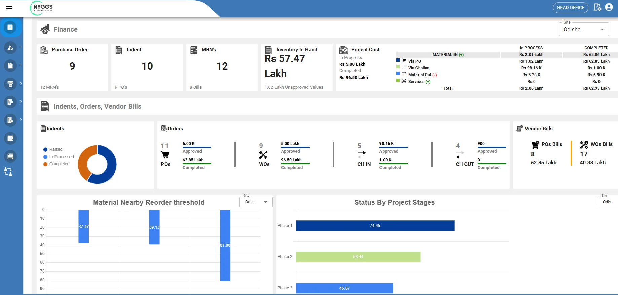Expand the building report sidebar chevron
The height and width of the screenshot is (295, 618).
(21, 101)
